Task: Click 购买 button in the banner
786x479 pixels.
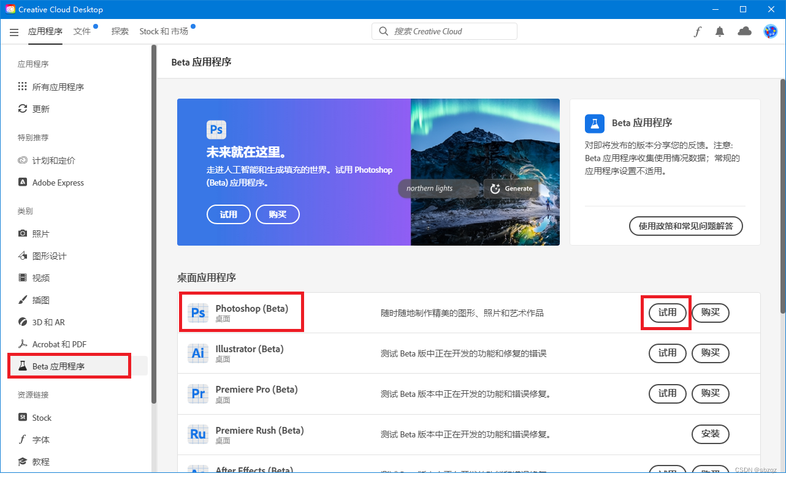Action: pos(278,214)
